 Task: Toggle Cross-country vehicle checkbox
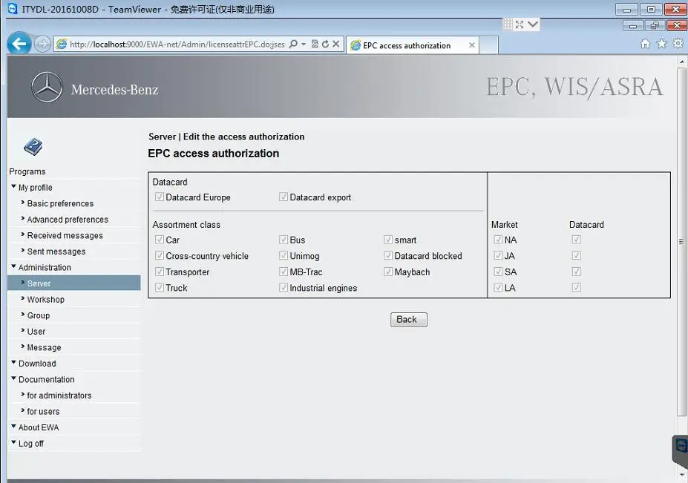tap(160, 255)
